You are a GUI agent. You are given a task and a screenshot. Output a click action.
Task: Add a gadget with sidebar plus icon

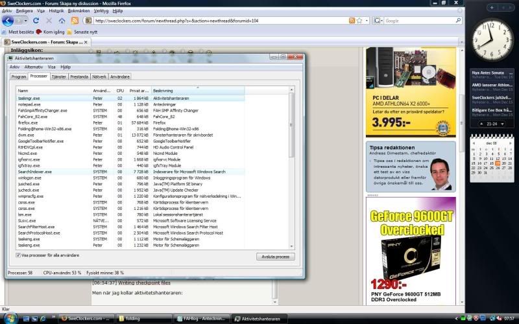click(x=491, y=7)
